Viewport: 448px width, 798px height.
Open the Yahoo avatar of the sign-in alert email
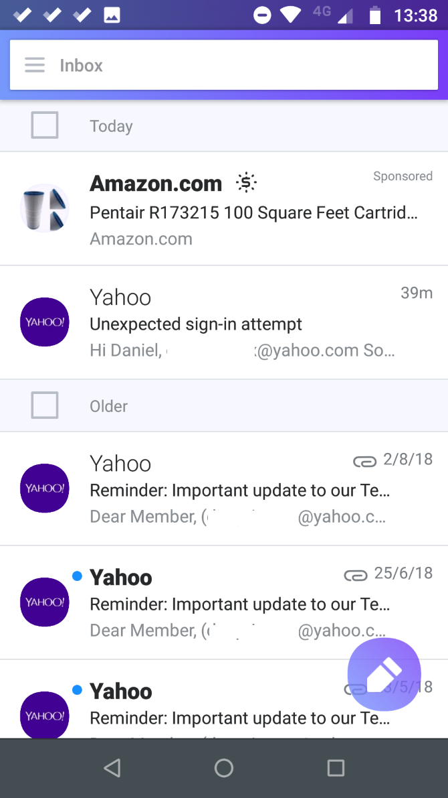coord(44,322)
